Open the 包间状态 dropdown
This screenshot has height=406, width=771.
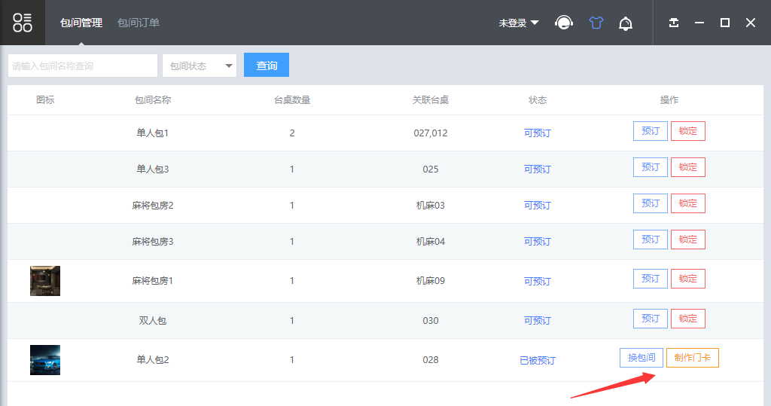(x=200, y=66)
